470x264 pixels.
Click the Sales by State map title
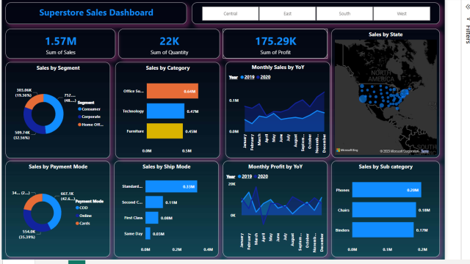pyautogui.click(x=386, y=34)
